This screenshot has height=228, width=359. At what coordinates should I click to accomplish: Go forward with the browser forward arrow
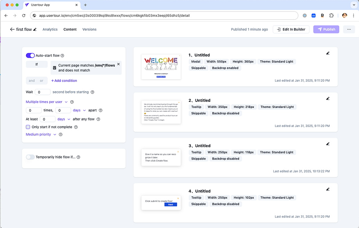(15, 16)
